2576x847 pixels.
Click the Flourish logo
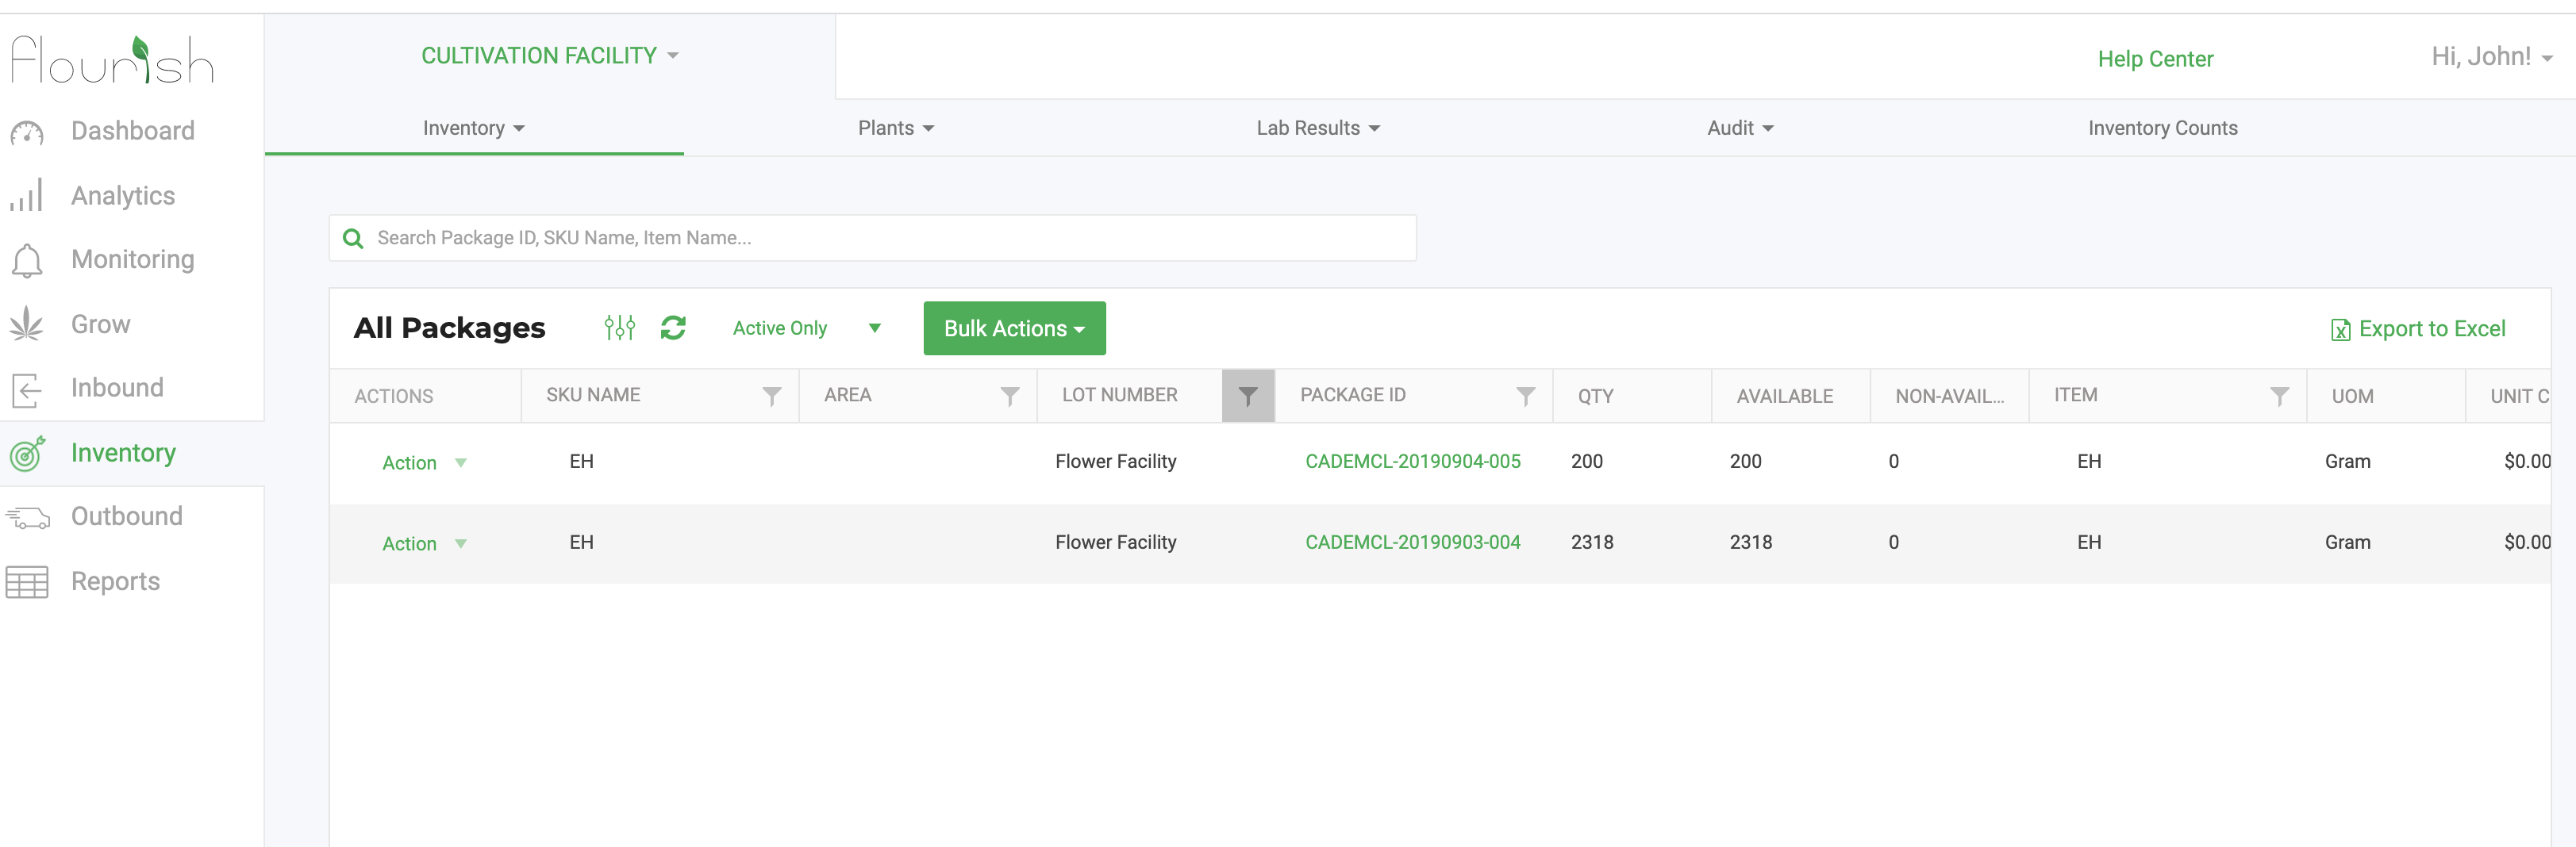point(112,59)
